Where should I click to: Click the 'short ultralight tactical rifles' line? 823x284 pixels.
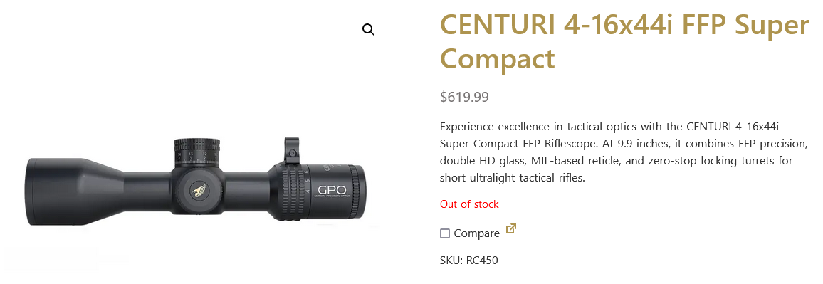[x=512, y=178]
